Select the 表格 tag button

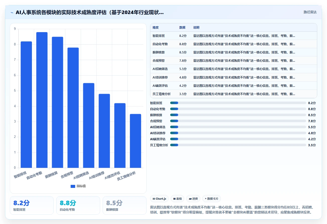tap(177, 199)
